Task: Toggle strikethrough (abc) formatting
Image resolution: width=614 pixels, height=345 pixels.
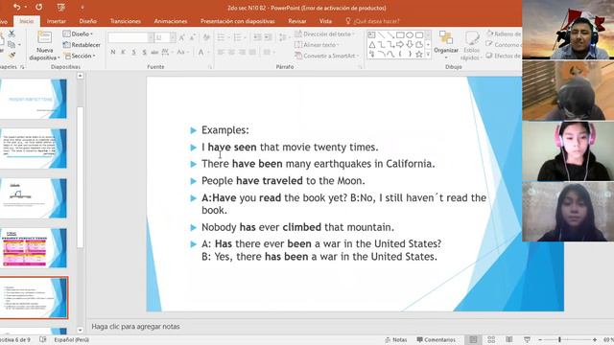Action: point(154,52)
